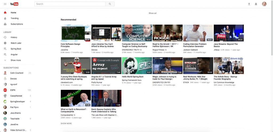Open The Airbnb Story video thumbnail
This screenshot has height=132, width=273.
tap(229, 66)
